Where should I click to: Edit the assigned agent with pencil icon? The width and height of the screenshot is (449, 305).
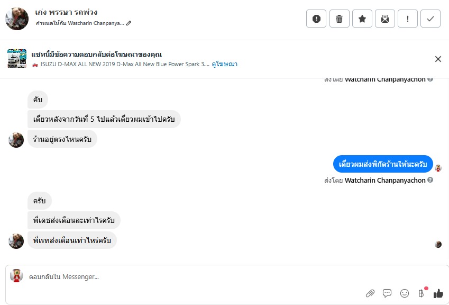[129, 23]
